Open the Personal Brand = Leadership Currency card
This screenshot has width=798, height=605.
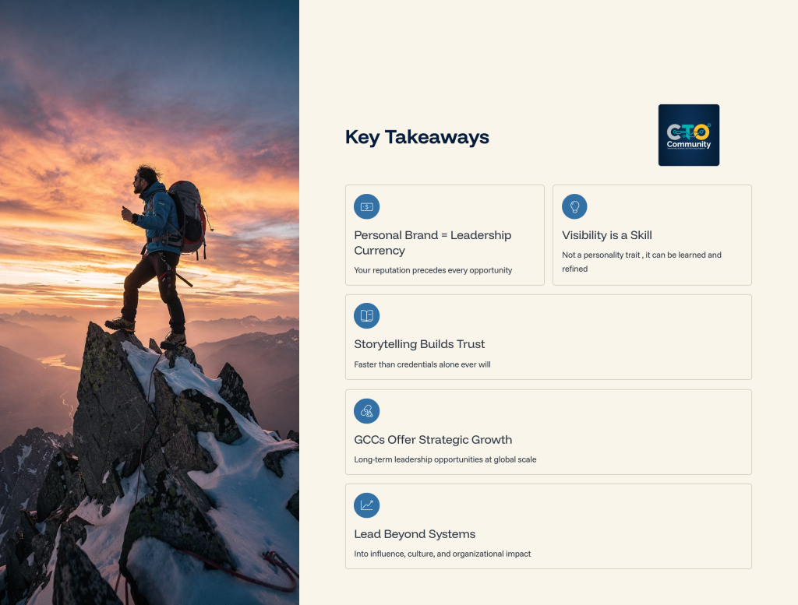(444, 234)
